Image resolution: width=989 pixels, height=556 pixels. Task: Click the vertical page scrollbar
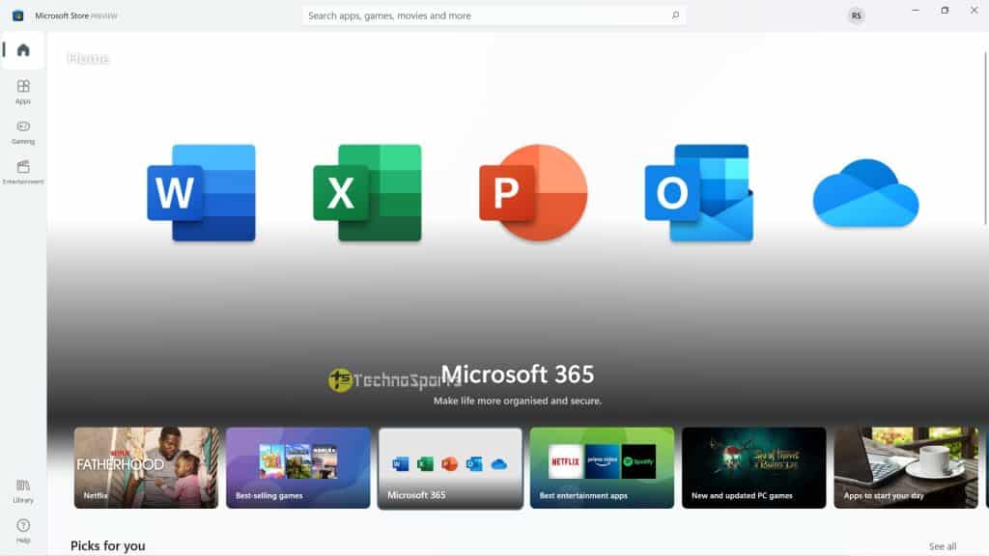pos(985,137)
